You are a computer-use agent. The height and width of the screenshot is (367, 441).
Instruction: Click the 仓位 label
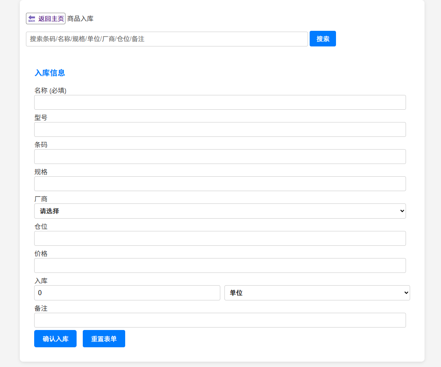pyautogui.click(x=41, y=226)
